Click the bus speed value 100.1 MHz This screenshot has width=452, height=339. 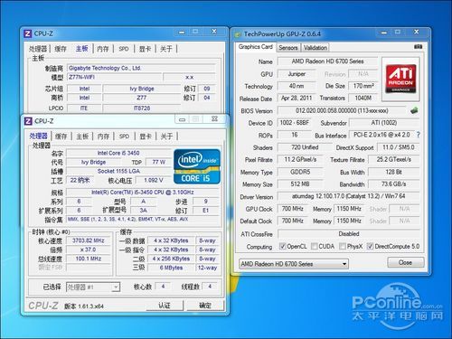click(89, 259)
